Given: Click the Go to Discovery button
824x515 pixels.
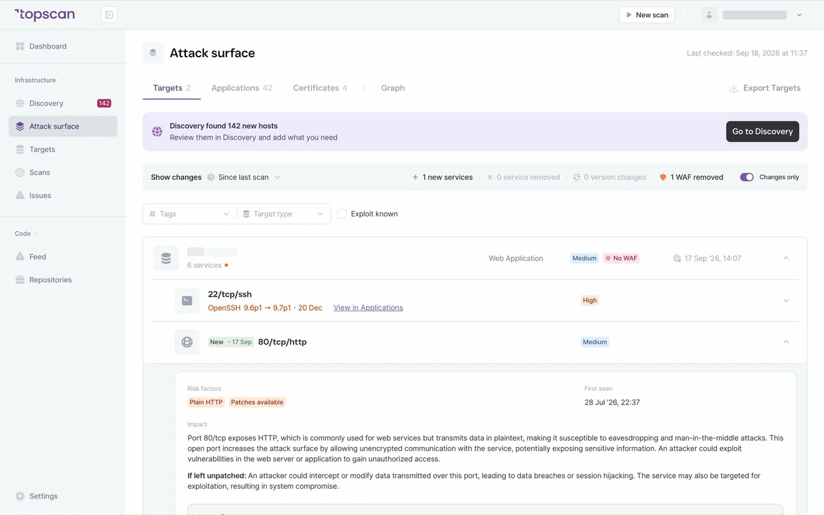Looking at the screenshot, I should pos(762,132).
